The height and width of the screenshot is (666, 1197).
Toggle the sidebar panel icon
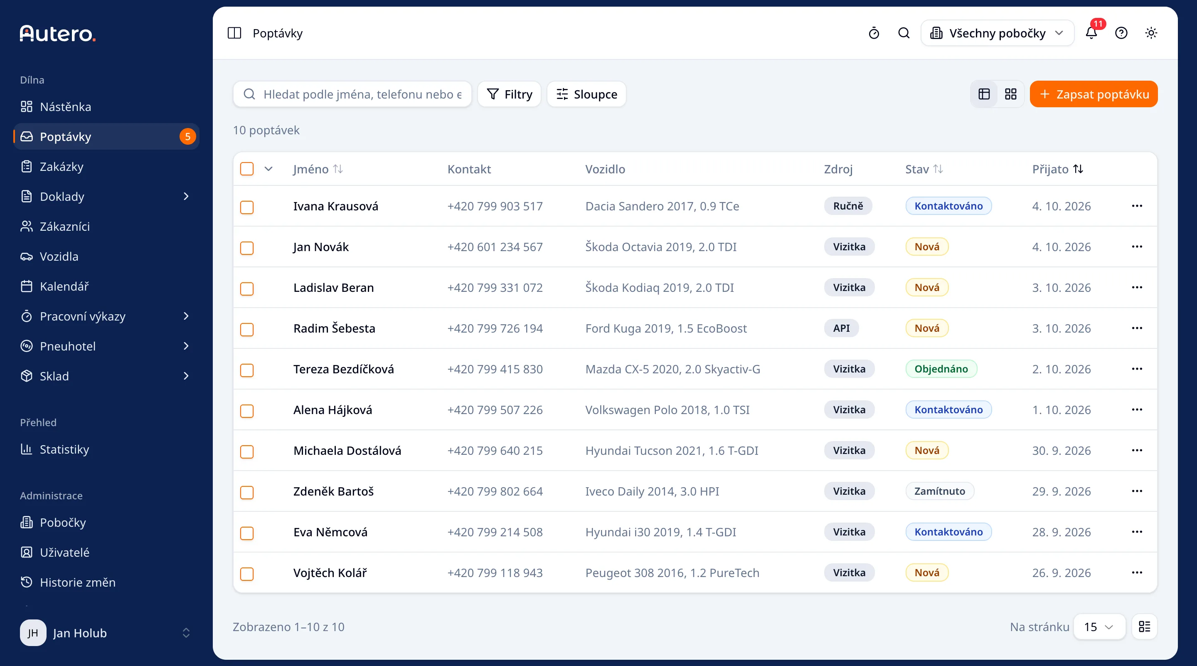point(234,33)
